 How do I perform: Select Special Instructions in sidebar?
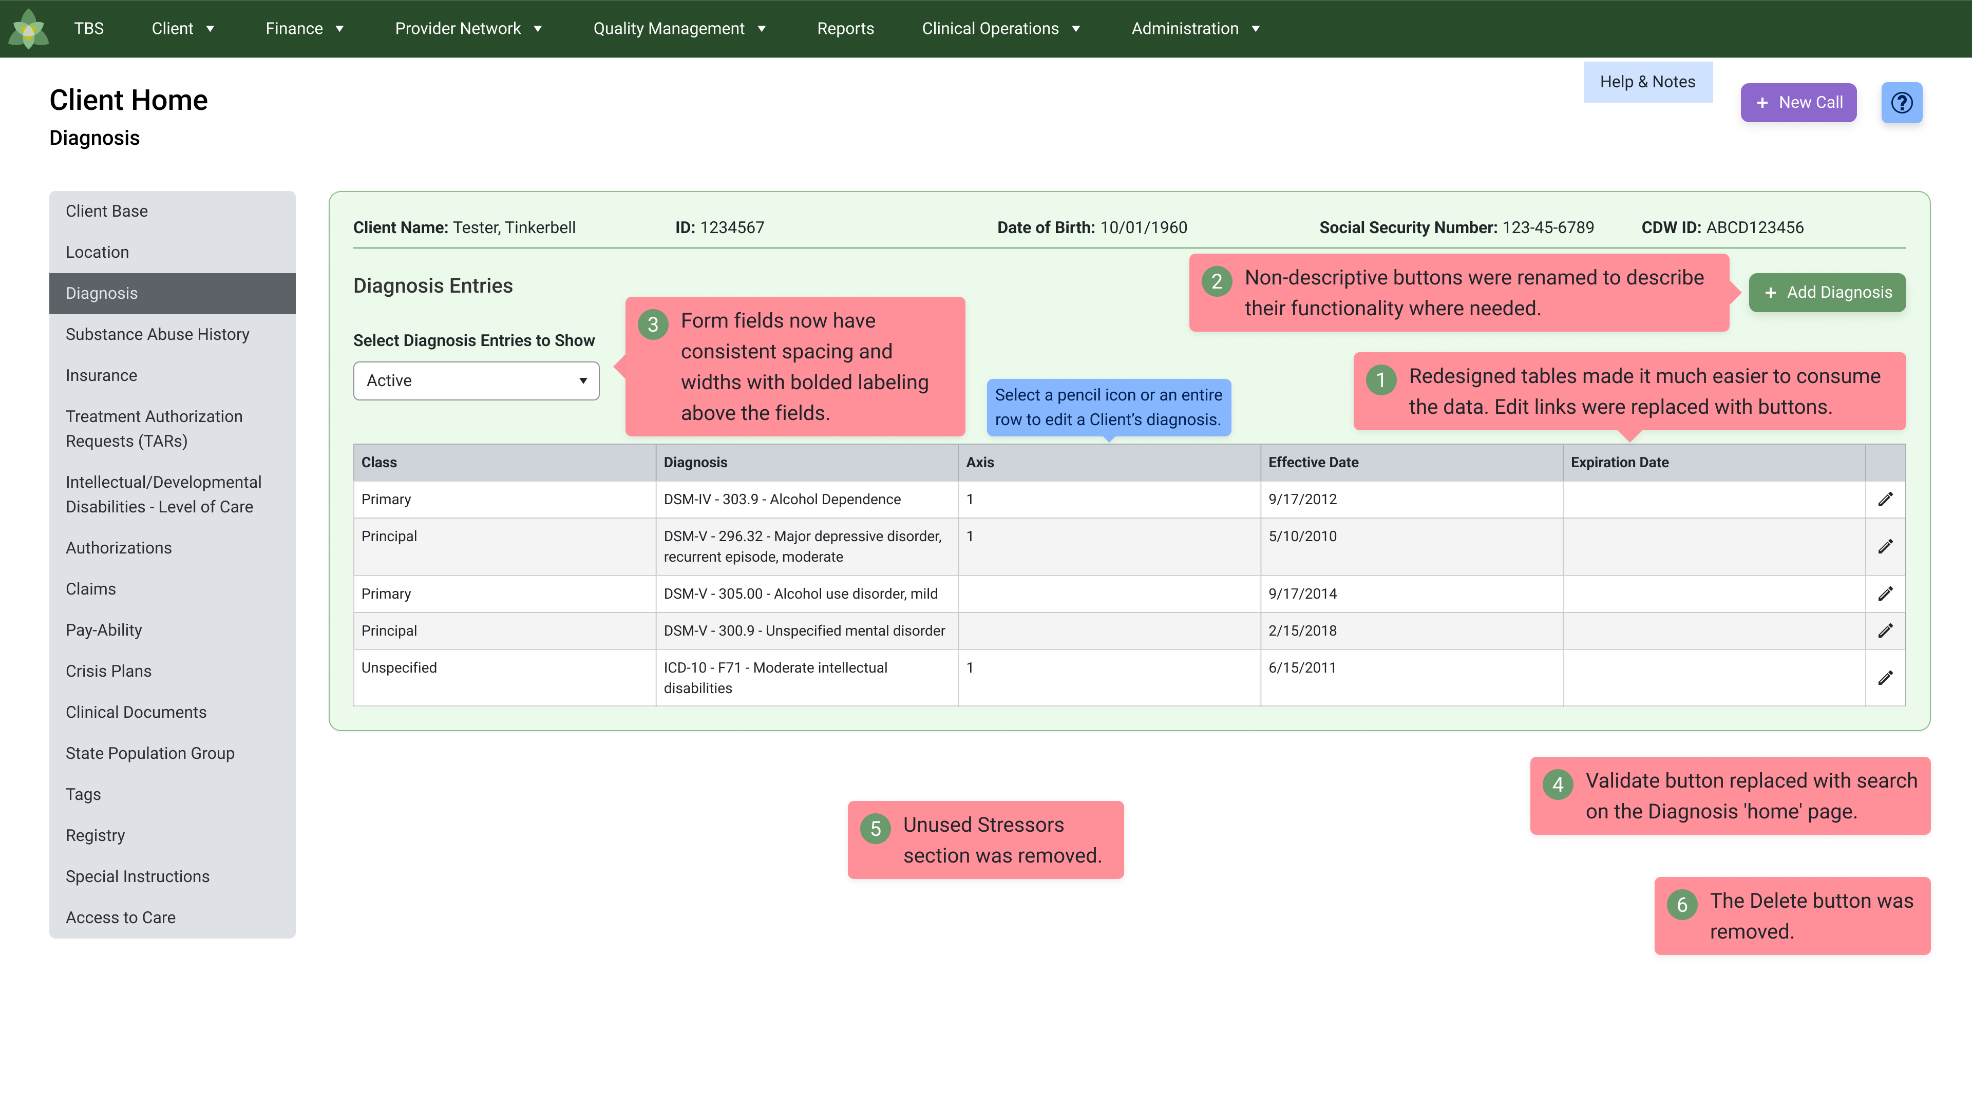(172, 876)
